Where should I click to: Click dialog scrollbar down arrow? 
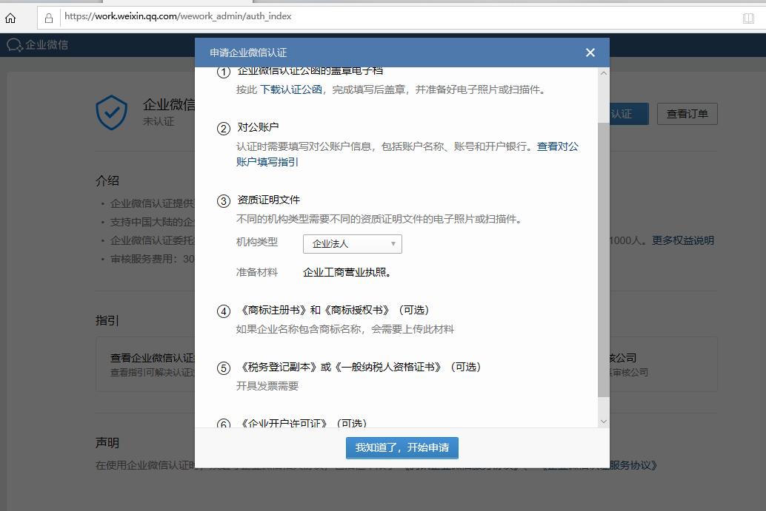coord(604,422)
